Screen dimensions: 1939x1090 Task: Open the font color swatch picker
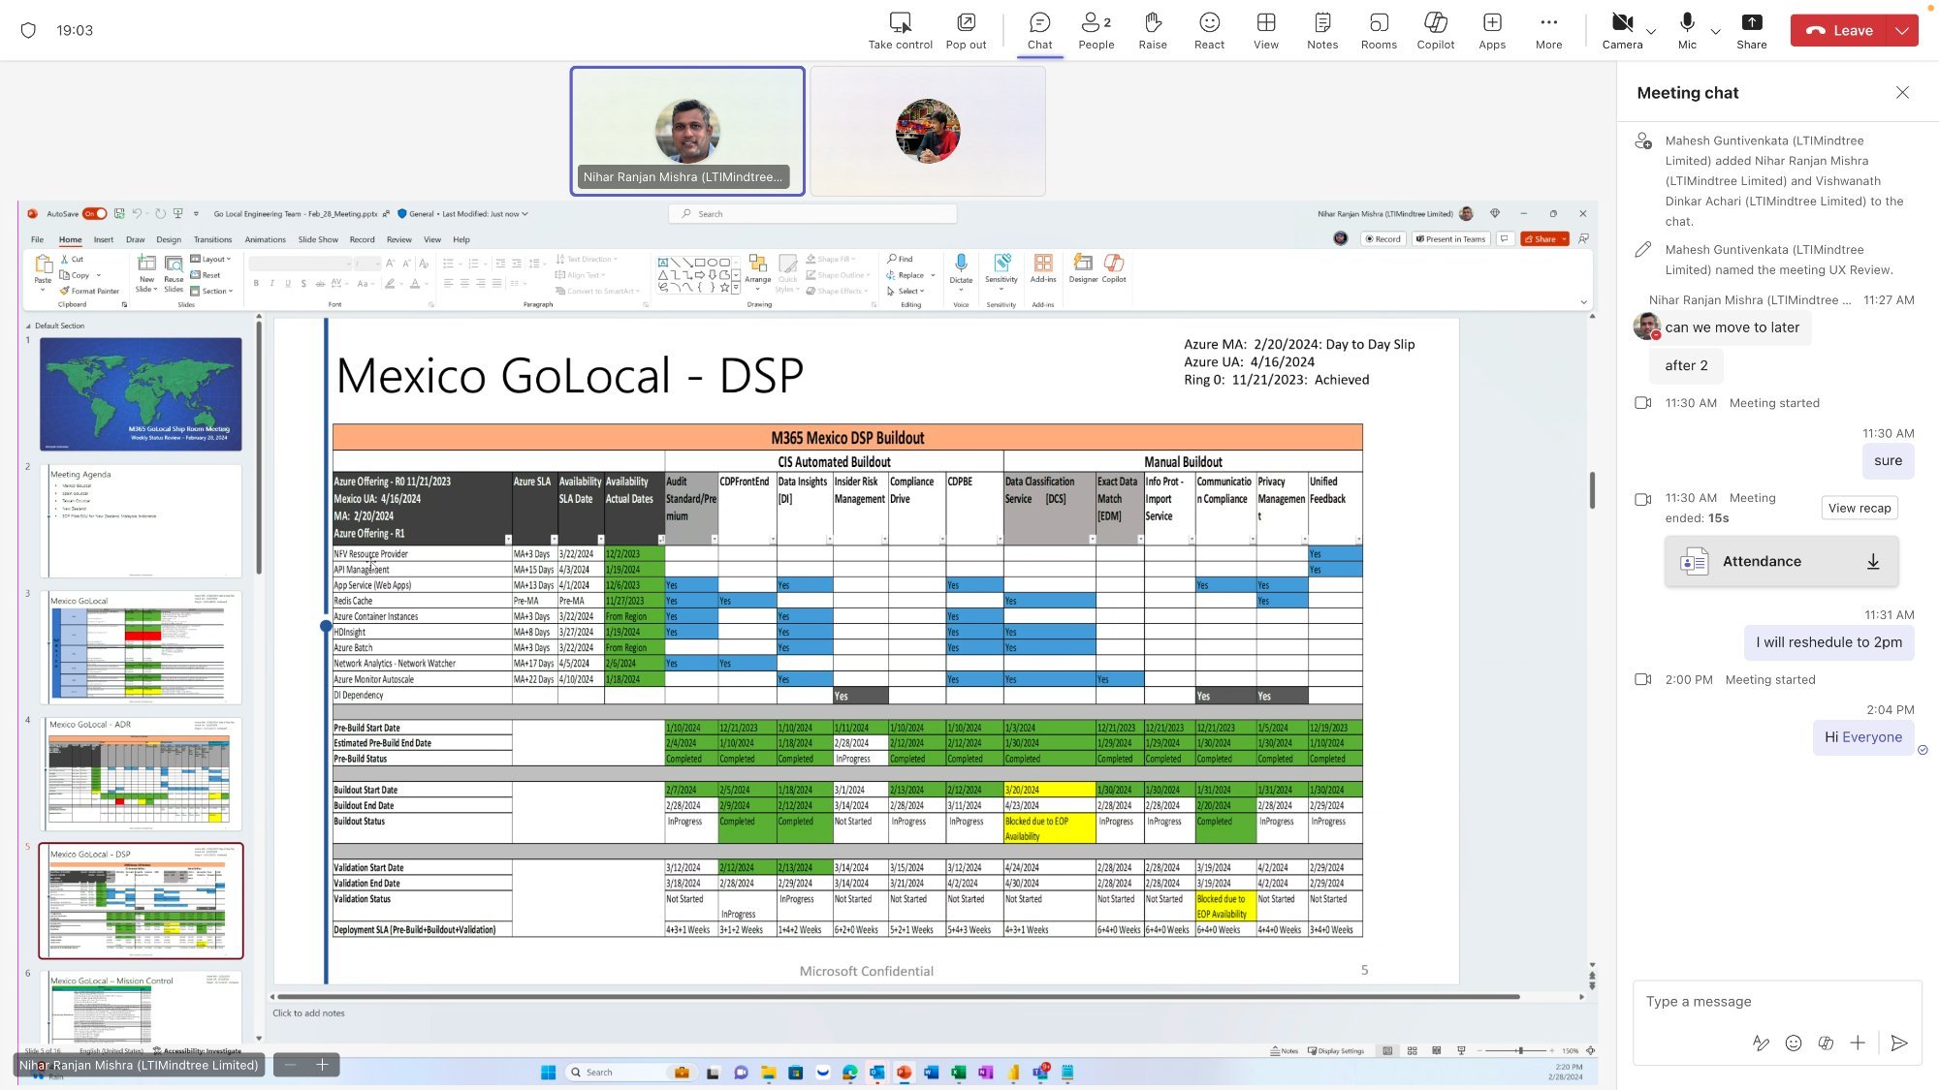[x=427, y=283]
